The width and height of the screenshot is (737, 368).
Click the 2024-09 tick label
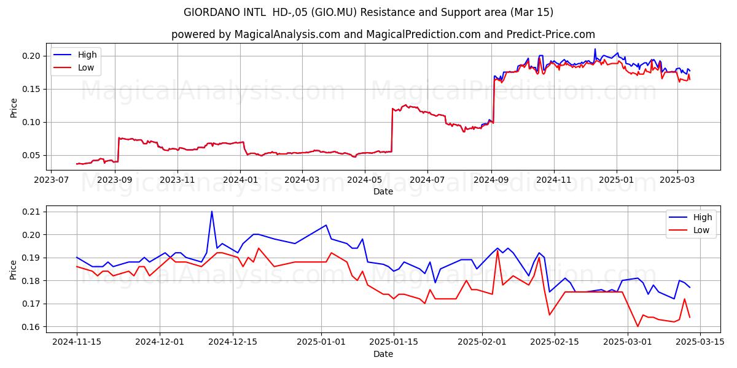491,180
